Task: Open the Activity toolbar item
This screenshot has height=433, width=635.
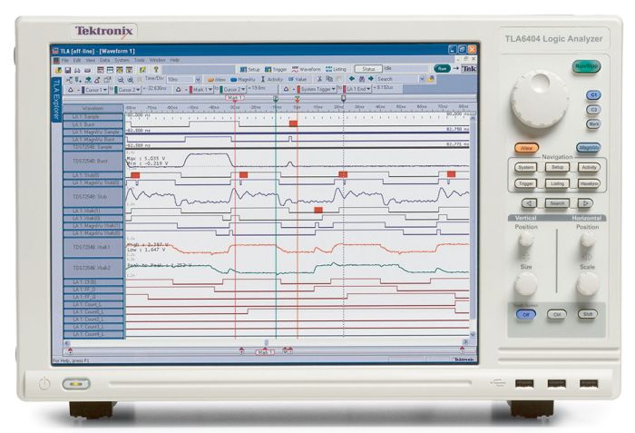Action: (x=271, y=80)
